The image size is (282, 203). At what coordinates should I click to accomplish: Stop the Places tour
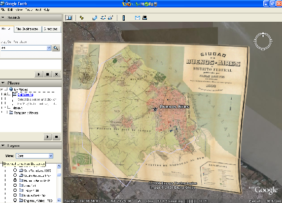57,137
